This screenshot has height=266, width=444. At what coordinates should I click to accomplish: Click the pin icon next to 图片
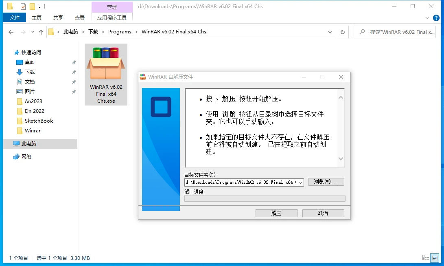tap(74, 92)
